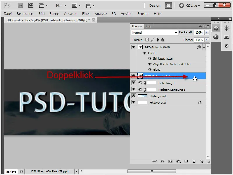Image resolution: width=233 pixels, height=175 pixels.
Task: Open the Bearbeiten menu
Action: pyautogui.click(x=25, y=14)
